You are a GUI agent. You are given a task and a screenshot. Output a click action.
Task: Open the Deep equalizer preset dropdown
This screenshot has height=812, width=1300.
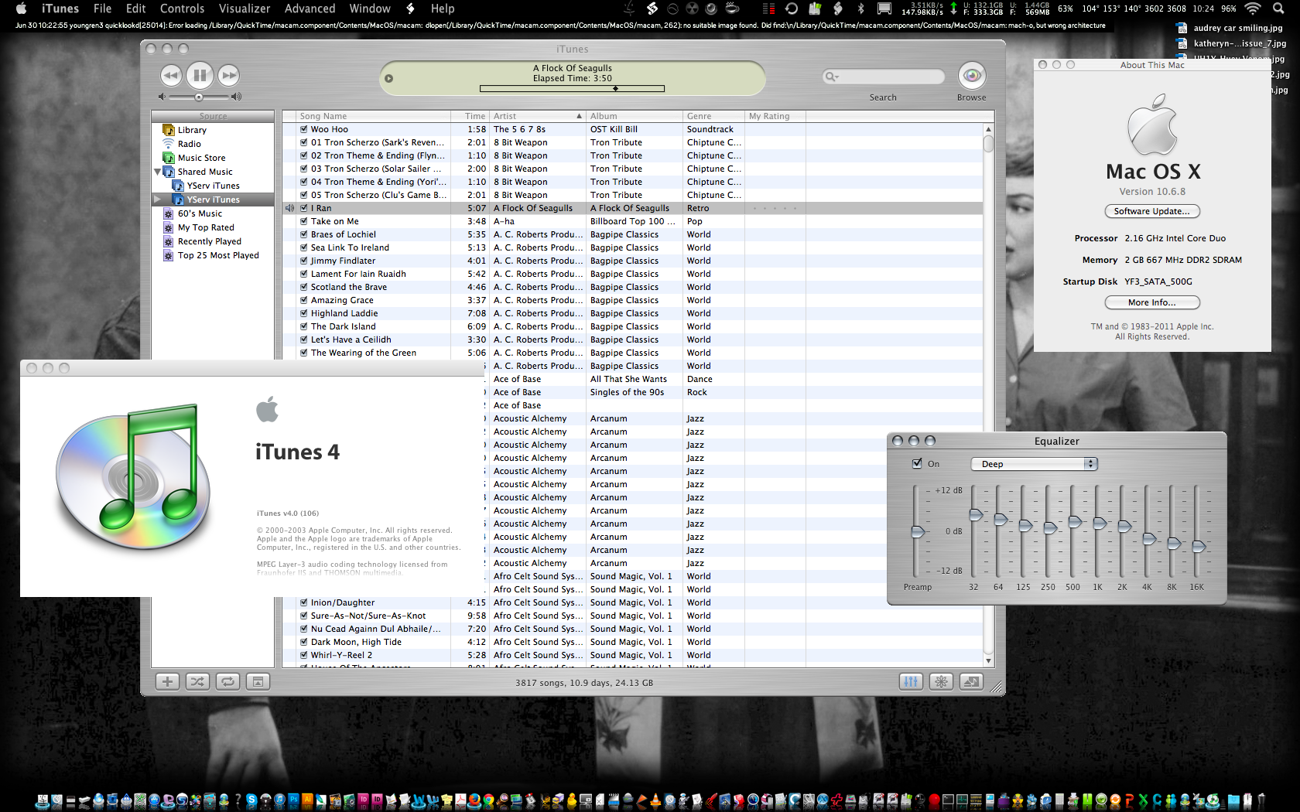tap(1035, 464)
